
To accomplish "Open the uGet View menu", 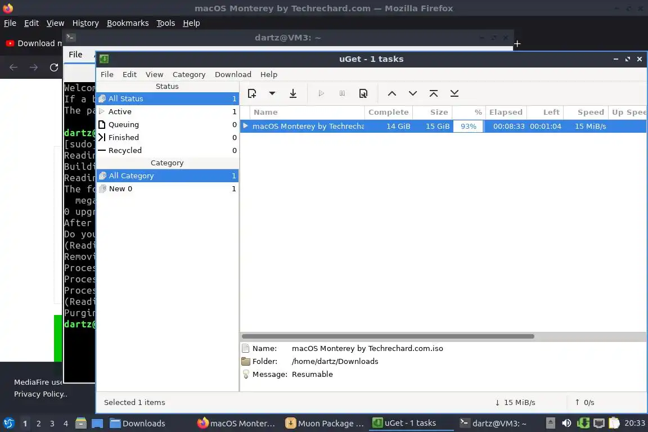I will click(154, 74).
